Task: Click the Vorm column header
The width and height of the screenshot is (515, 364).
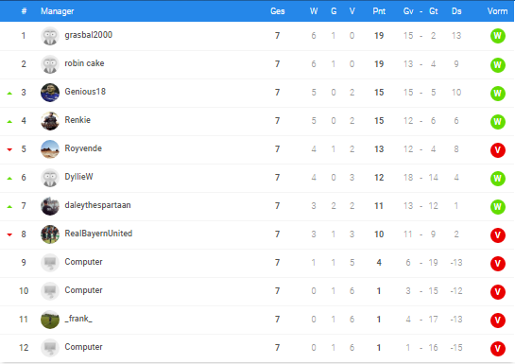Action: [x=497, y=11]
